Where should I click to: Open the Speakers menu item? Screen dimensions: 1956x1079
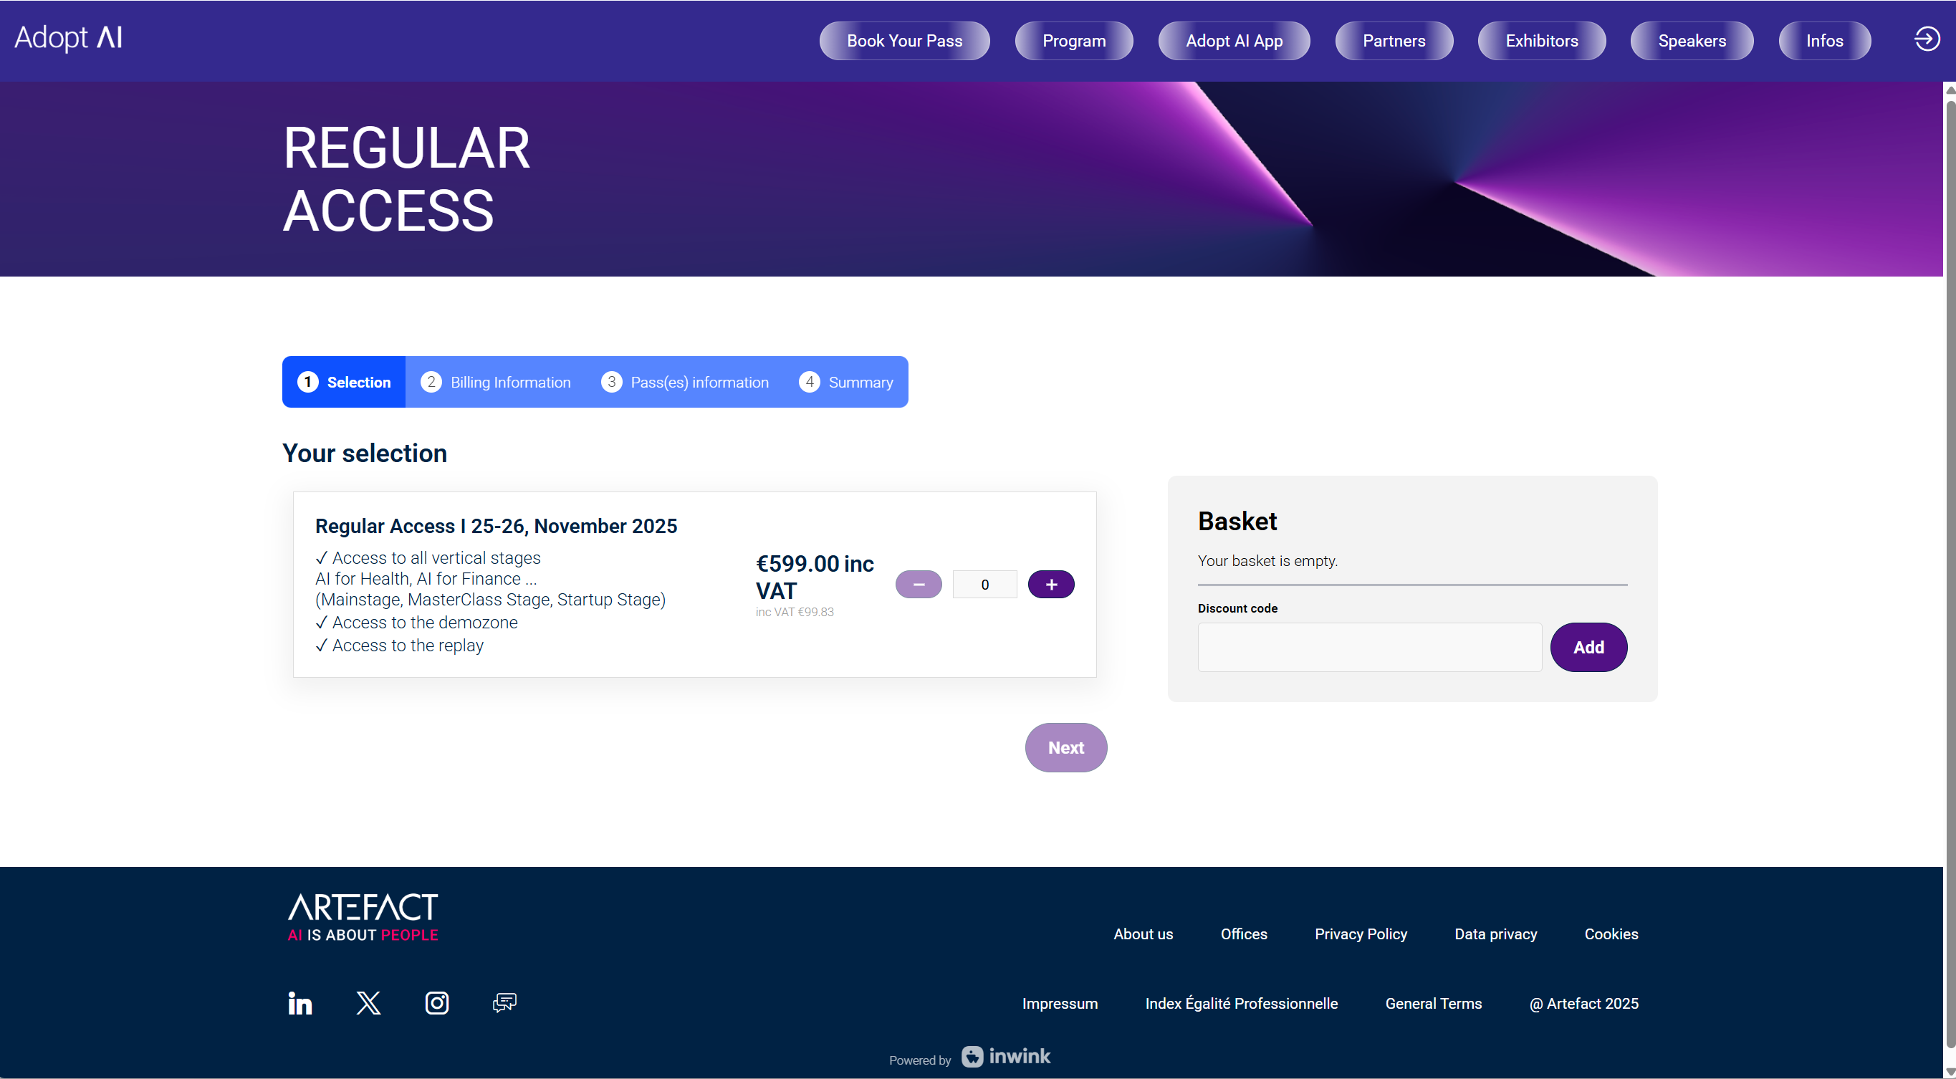click(x=1692, y=41)
